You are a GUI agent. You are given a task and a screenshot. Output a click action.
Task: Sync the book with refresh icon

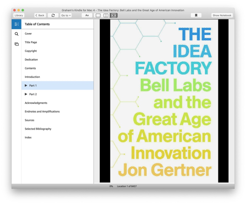point(53,15)
